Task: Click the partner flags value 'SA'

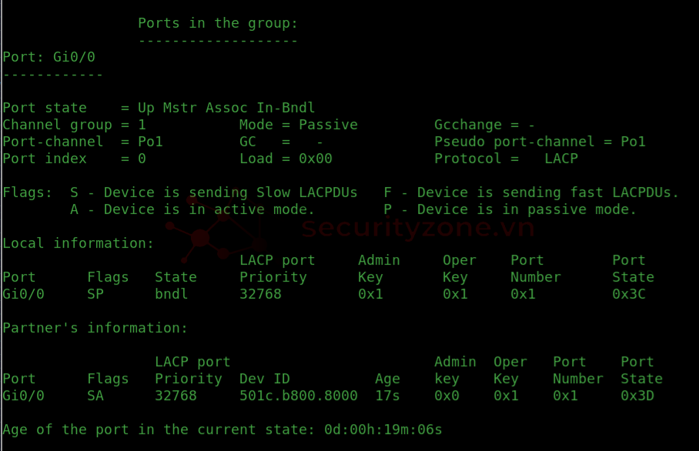Action: [95, 396]
